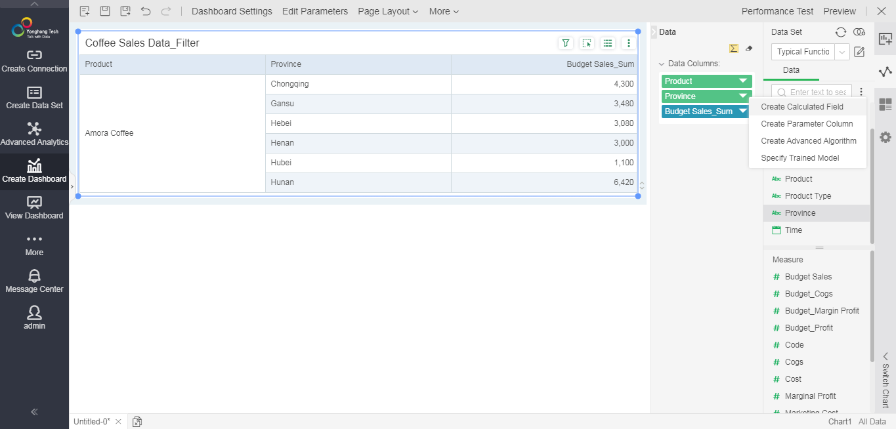Open Dashboard Settings
The height and width of the screenshot is (429, 896).
pos(232,11)
